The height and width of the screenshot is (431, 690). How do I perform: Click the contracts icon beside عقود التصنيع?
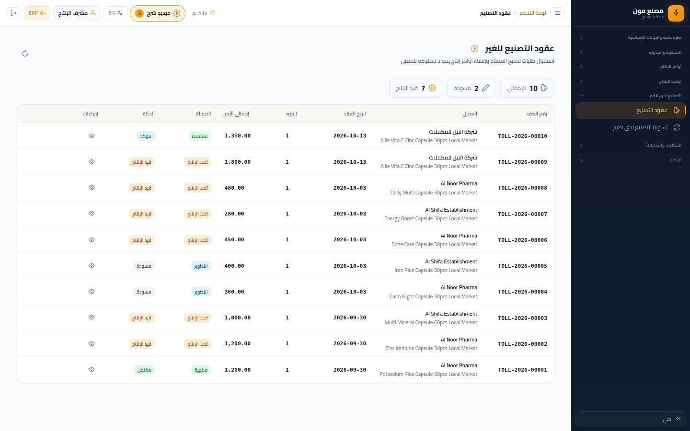click(x=677, y=110)
